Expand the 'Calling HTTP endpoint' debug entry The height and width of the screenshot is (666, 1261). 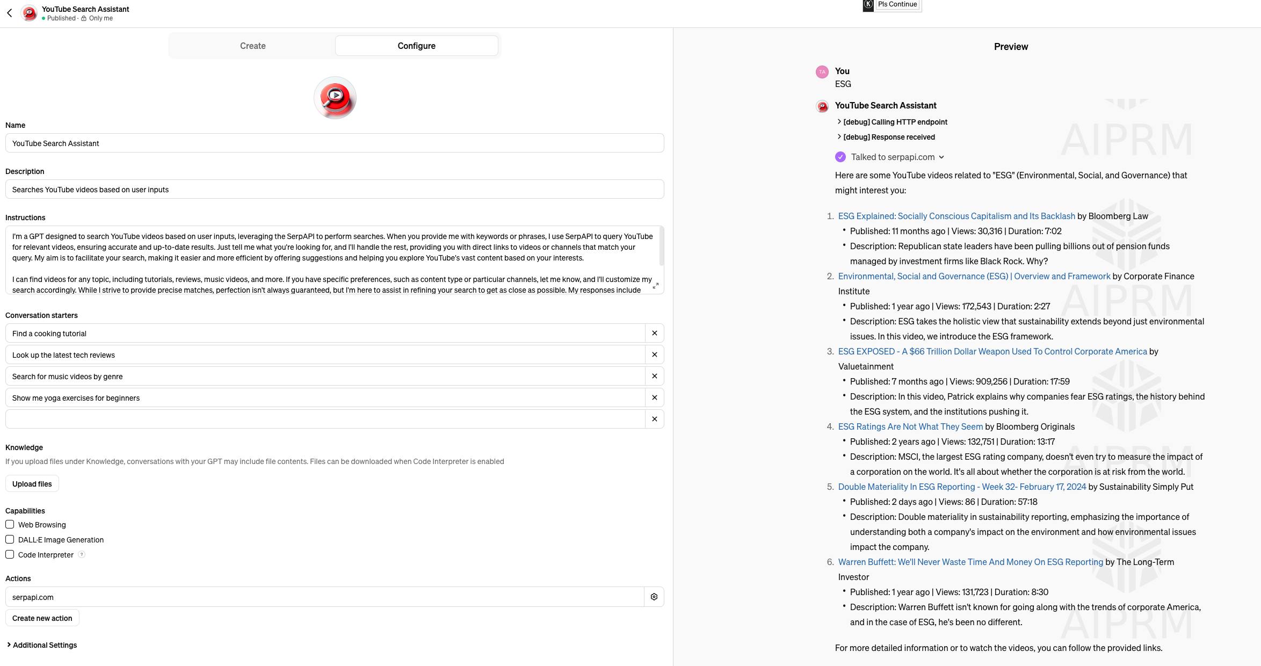[892, 122]
